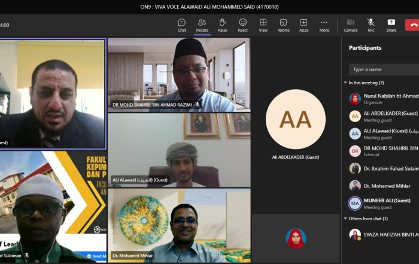The height and width of the screenshot is (264, 419).
Task: Raise your hand in the meeting
Action: pyautogui.click(x=222, y=25)
